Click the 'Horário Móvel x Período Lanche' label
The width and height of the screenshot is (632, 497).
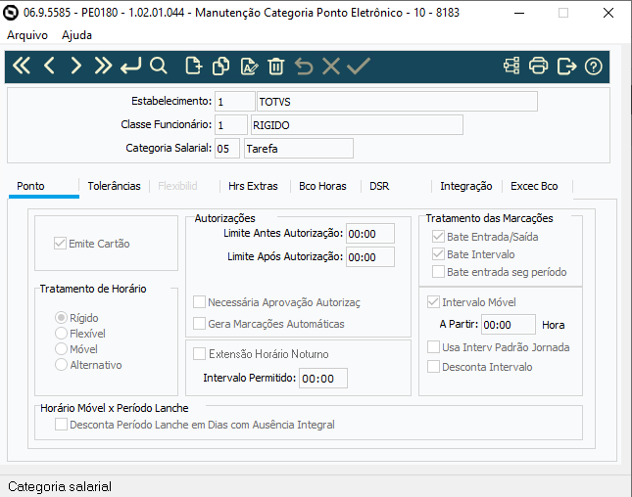point(115,408)
